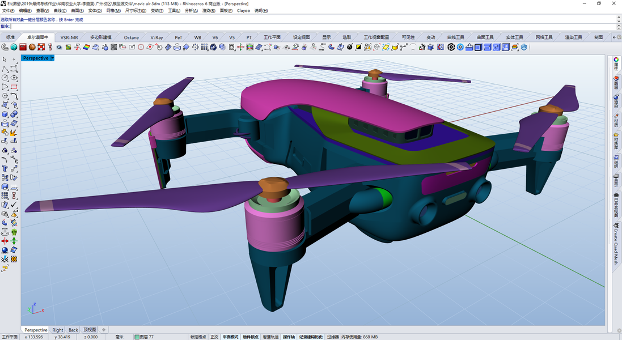
Task: Click the black camera aperture icon
Action: tap(451, 47)
